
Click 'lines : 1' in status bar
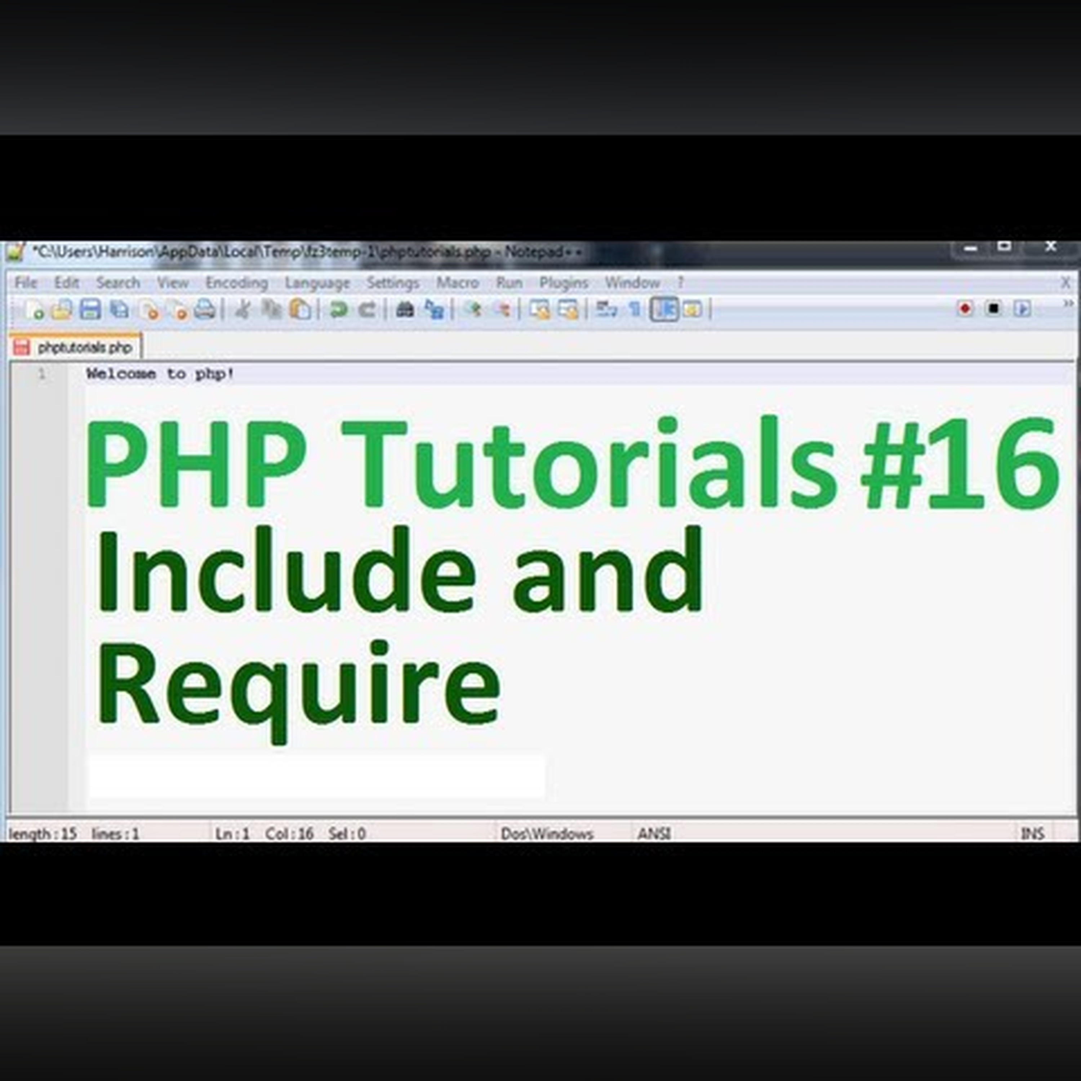point(115,834)
